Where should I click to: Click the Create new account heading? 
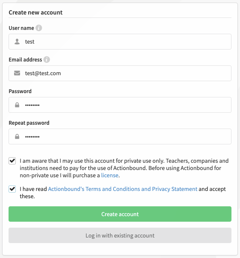tap(35, 12)
